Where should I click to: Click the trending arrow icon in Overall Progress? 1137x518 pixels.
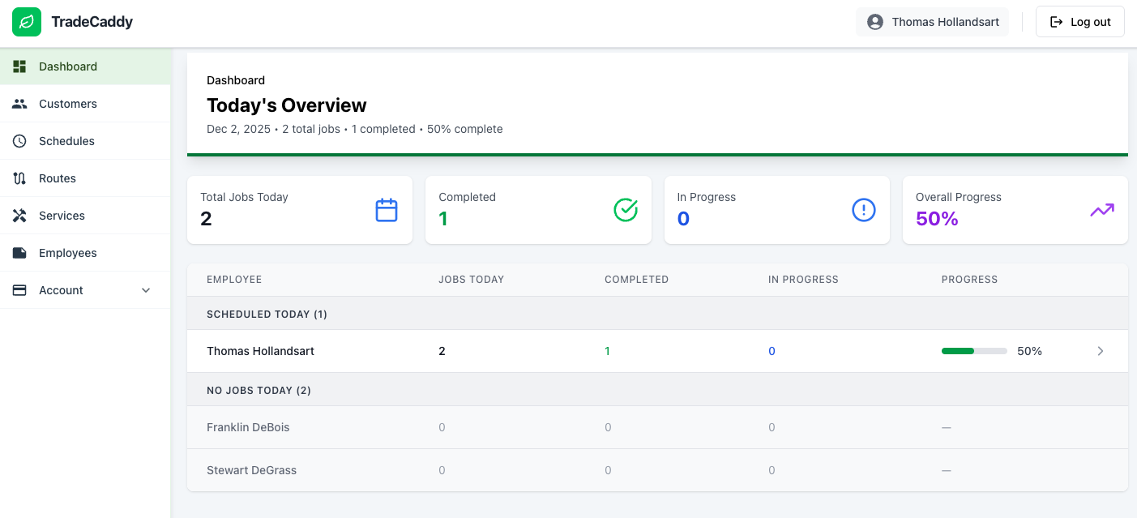click(1101, 210)
